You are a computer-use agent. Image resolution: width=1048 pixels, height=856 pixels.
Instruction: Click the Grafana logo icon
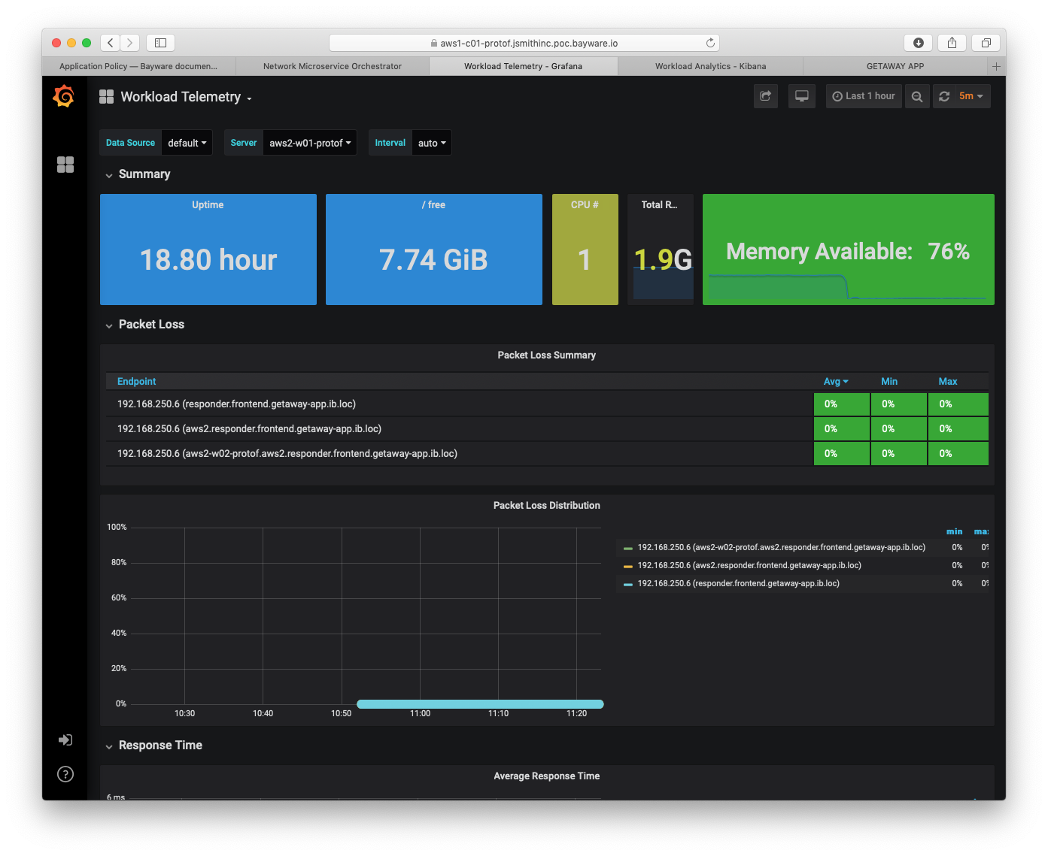(x=64, y=96)
